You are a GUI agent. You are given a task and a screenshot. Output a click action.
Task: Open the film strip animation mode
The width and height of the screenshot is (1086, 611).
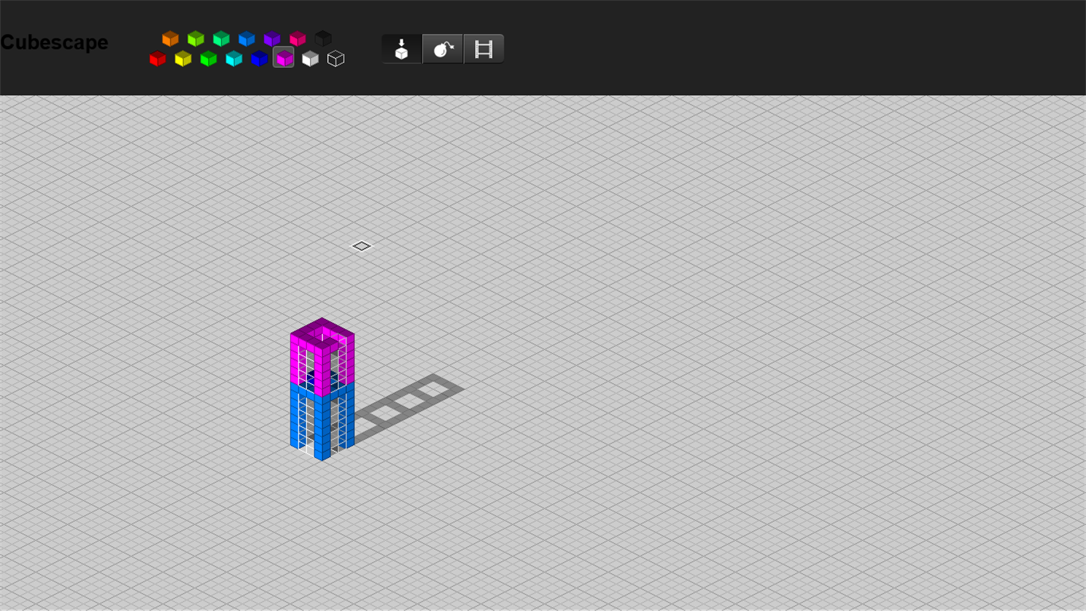pos(483,49)
